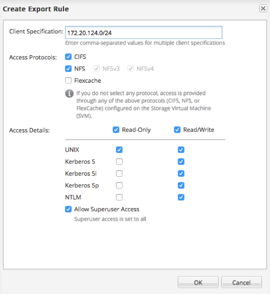This screenshot has height=294, width=270.
Task: Uncheck UNIX Read-Only access
Action: (x=119, y=150)
